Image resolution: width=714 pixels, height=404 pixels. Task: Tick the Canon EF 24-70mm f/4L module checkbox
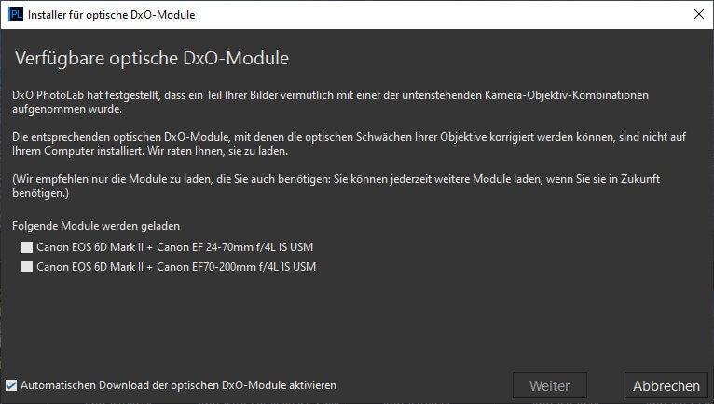pyautogui.click(x=27, y=247)
